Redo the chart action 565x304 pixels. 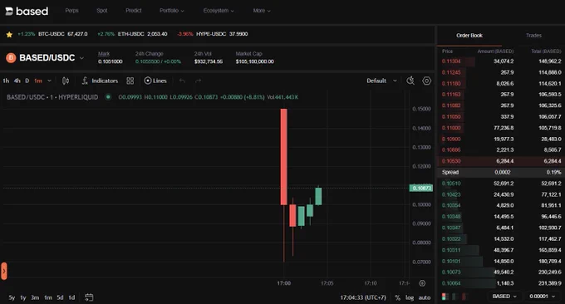pos(199,81)
